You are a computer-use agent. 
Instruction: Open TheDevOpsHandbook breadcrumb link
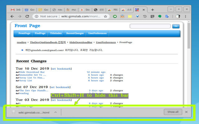click(48, 42)
